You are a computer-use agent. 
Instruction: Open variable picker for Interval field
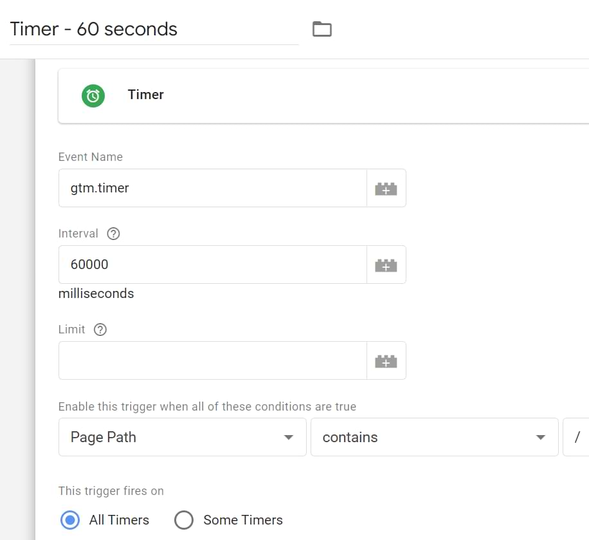(x=386, y=265)
